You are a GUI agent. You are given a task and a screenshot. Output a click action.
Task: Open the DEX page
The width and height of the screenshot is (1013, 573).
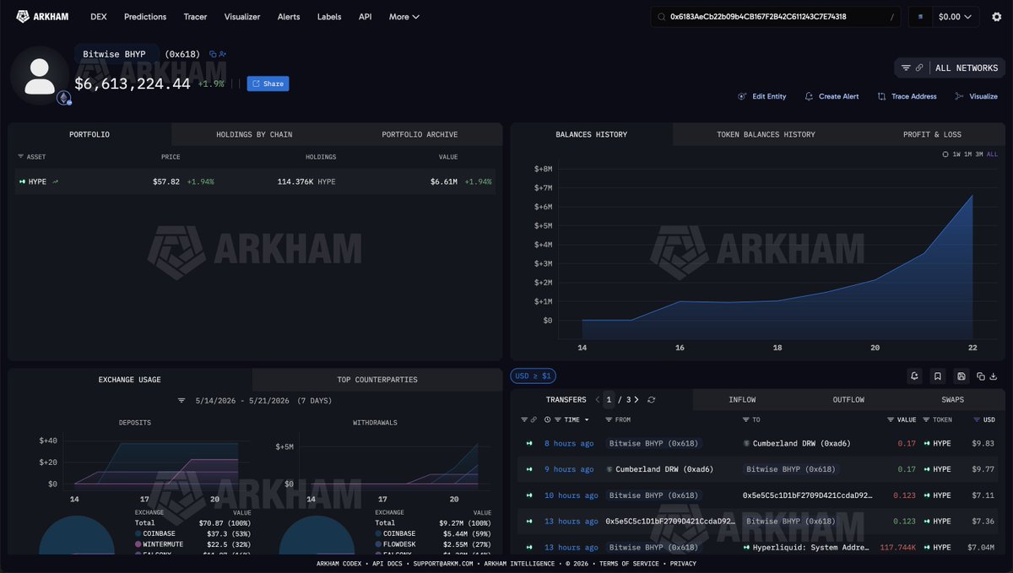pos(99,16)
